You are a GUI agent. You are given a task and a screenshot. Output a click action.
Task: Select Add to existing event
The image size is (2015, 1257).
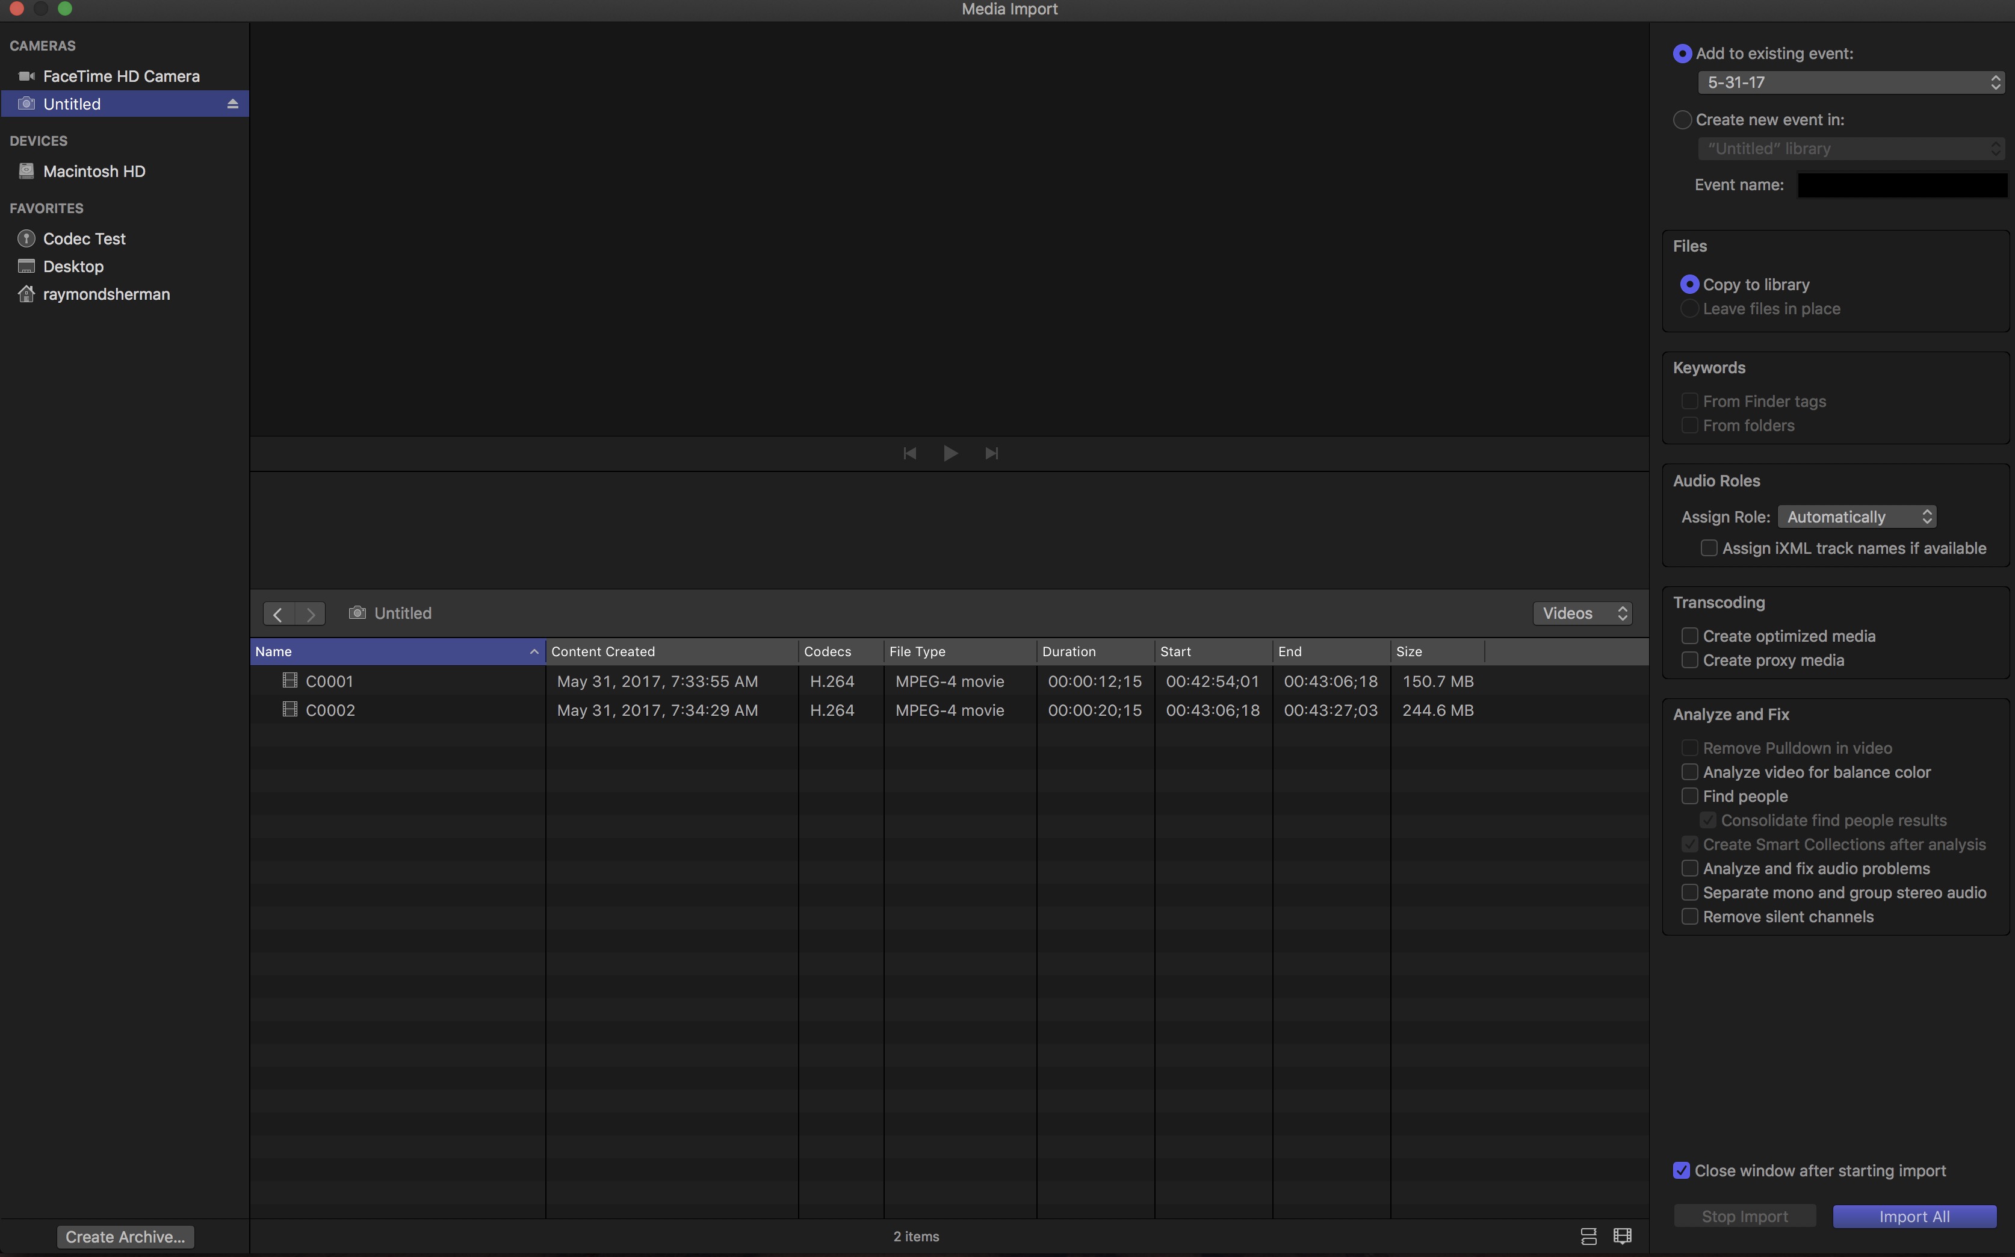pyautogui.click(x=1683, y=53)
